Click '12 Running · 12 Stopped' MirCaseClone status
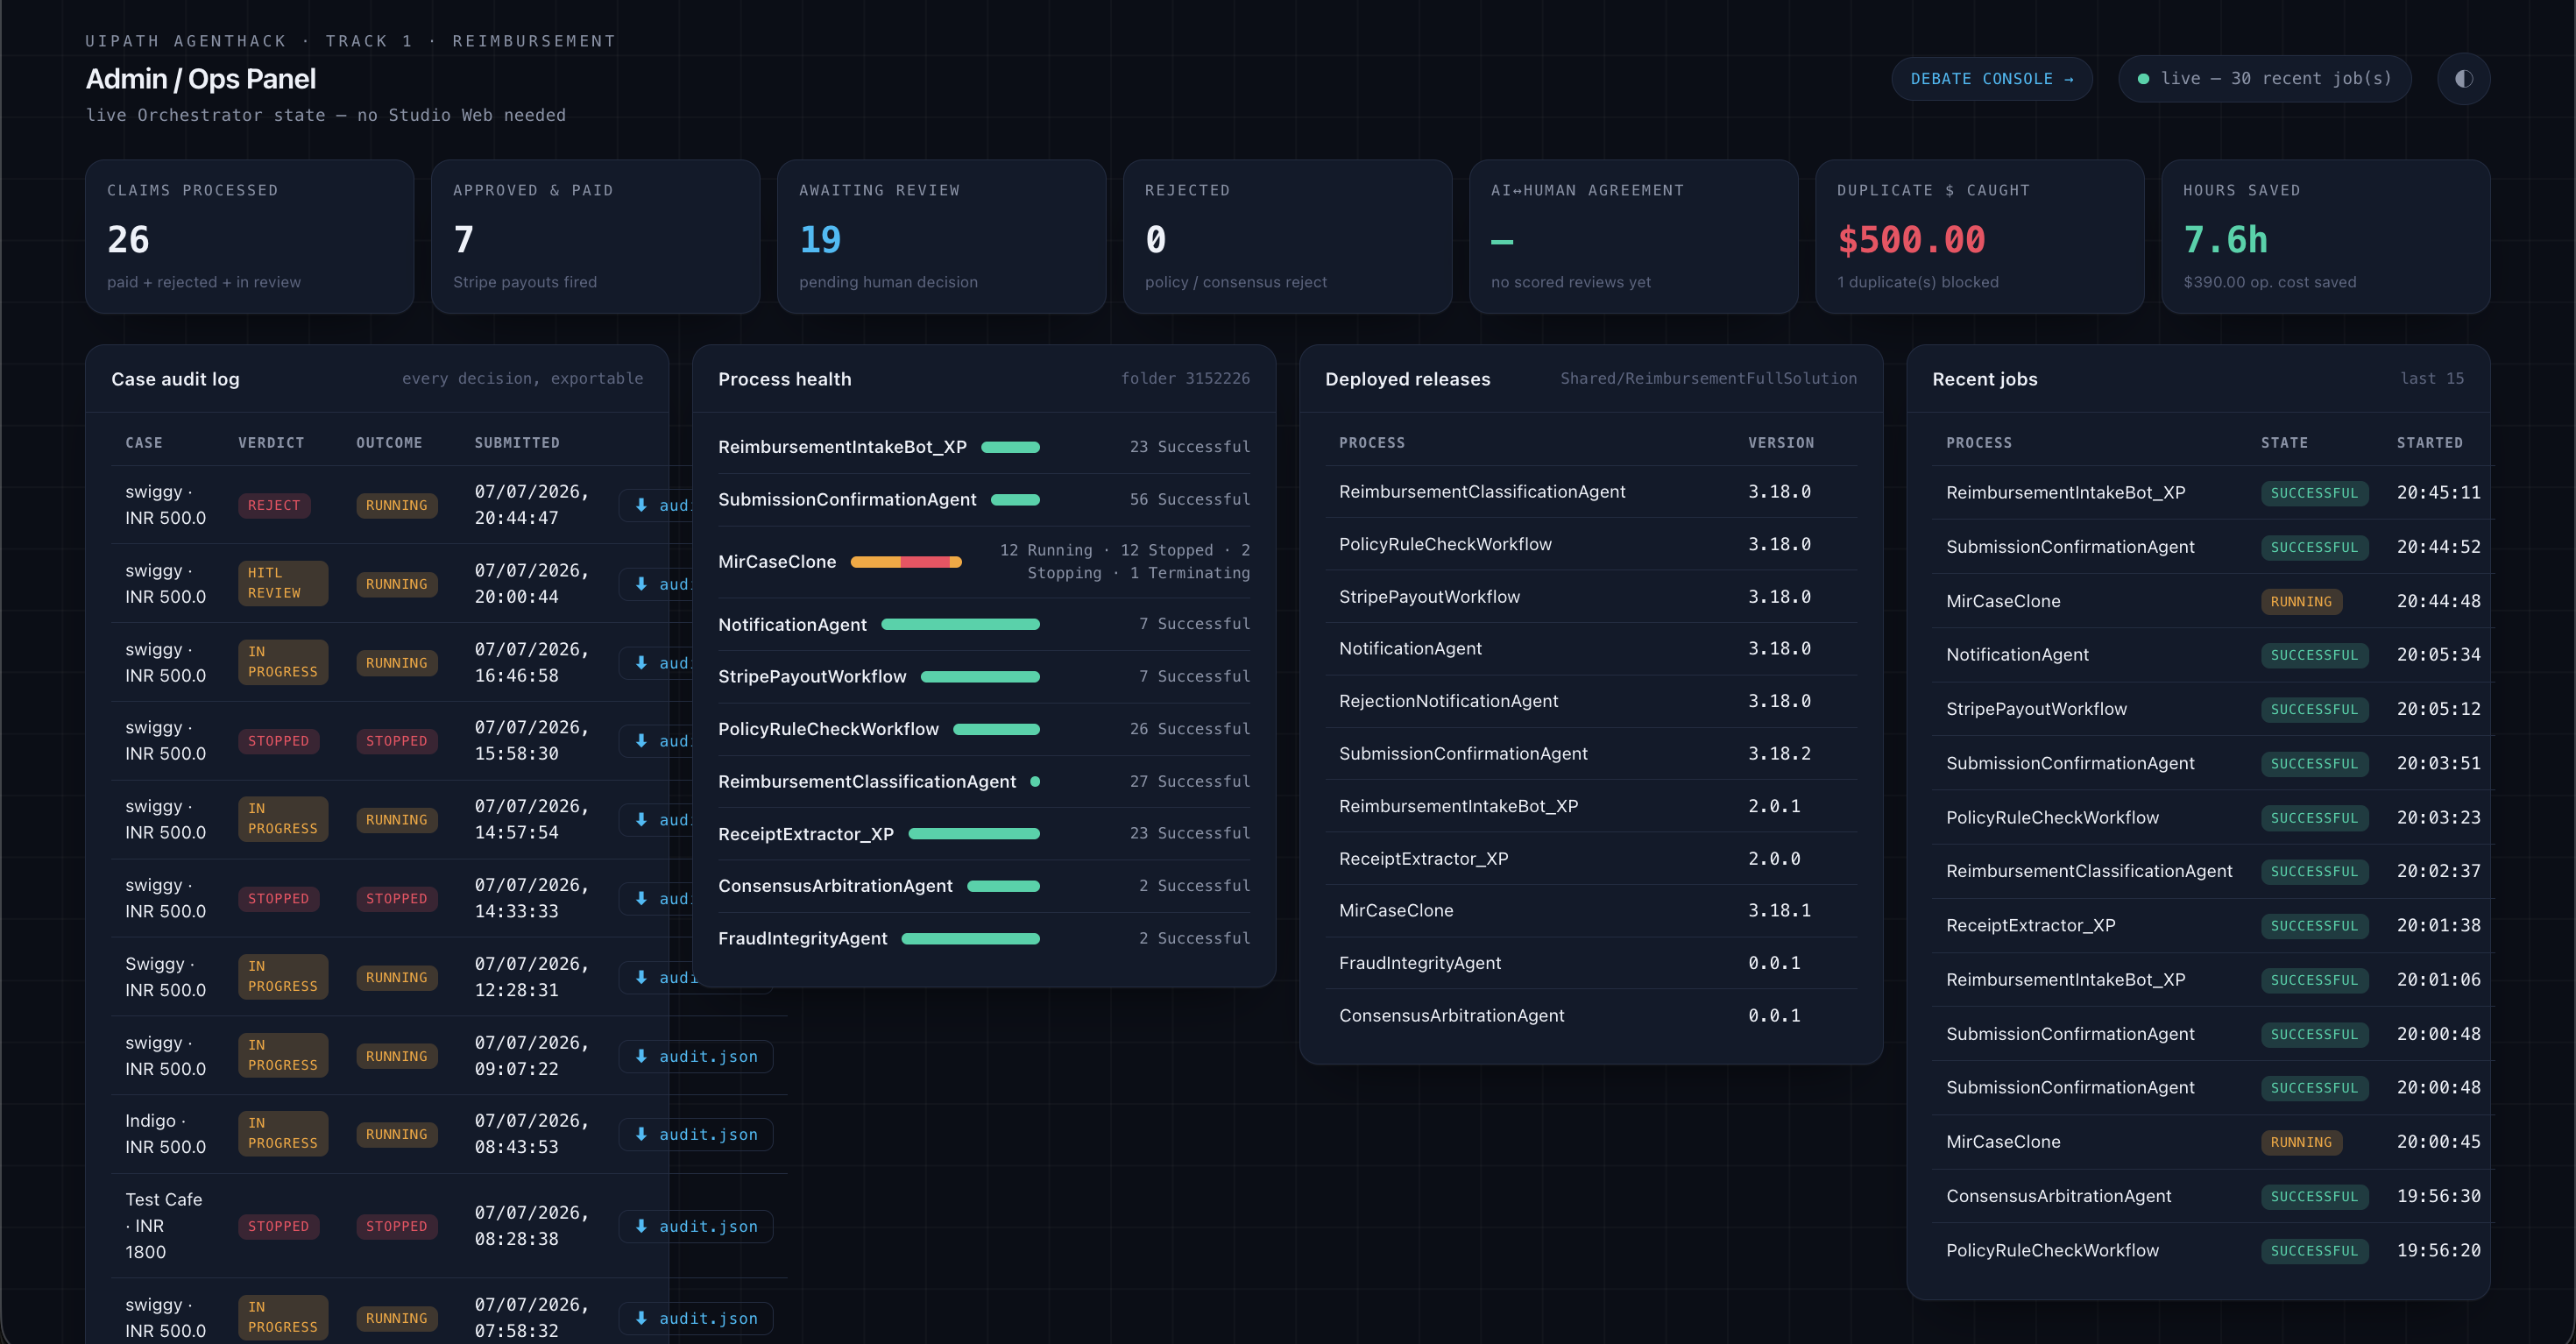 [x=1125, y=561]
